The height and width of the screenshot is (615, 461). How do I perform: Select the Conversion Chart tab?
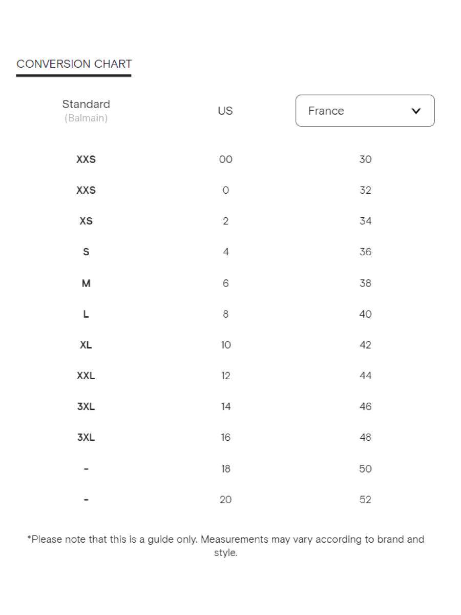pyautogui.click(x=74, y=64)
